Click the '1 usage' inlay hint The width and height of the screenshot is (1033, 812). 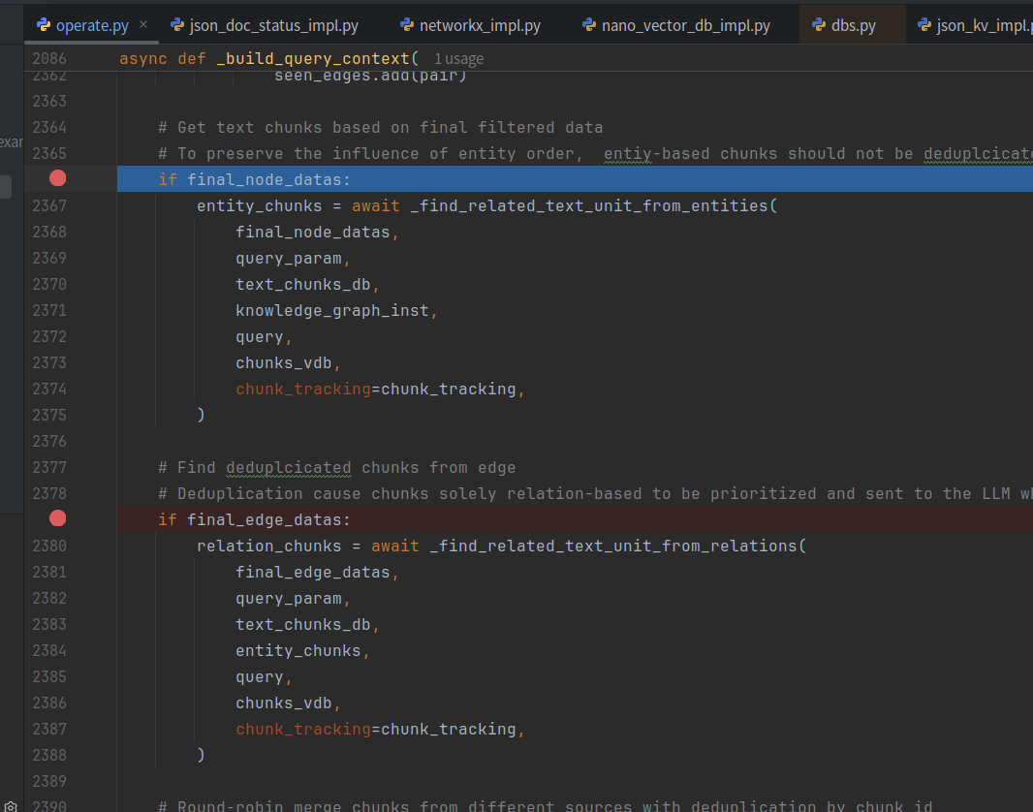458,59
